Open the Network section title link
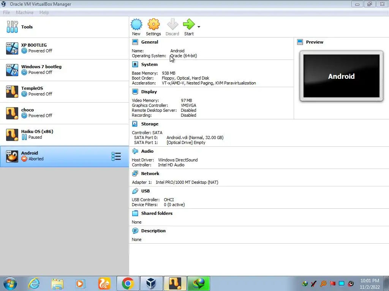The height and width of the screenshot is (291, 389). click(x=150, y=174)
